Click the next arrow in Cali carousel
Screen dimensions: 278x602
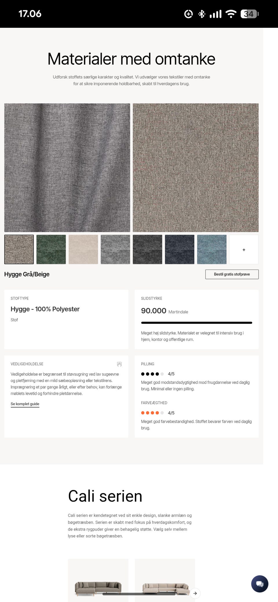195,593
